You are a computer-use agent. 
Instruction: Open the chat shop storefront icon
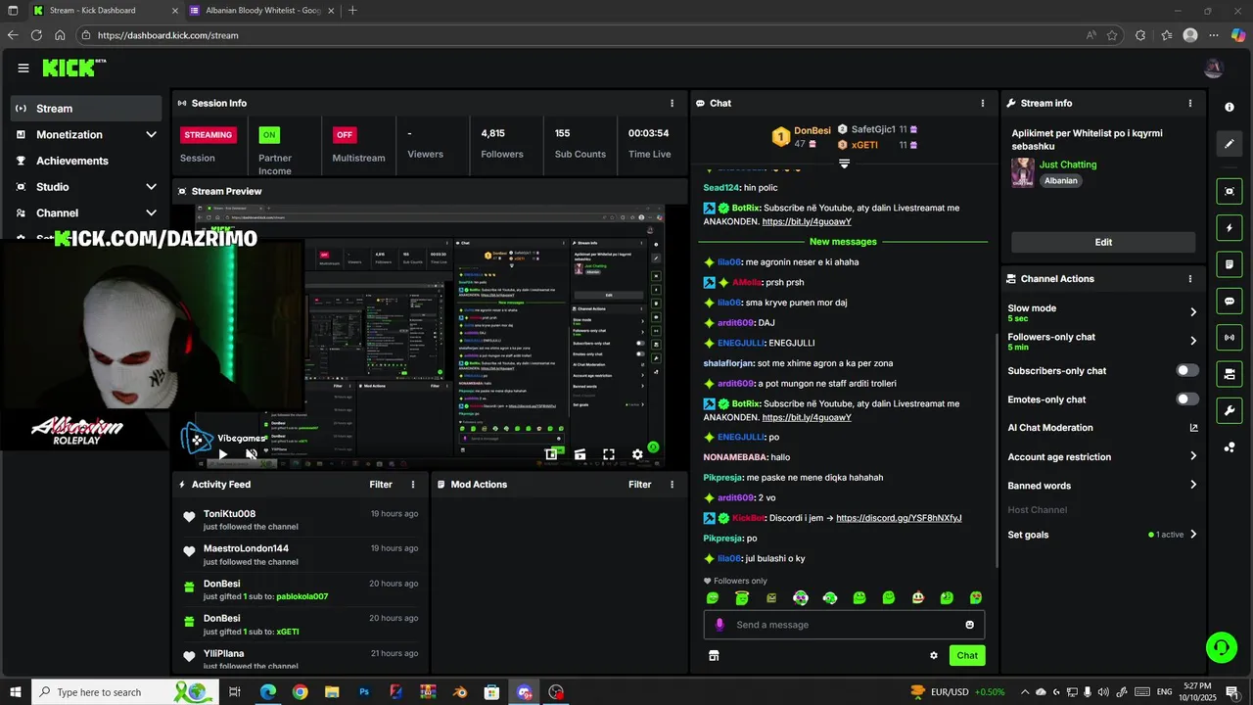(714, 656)
